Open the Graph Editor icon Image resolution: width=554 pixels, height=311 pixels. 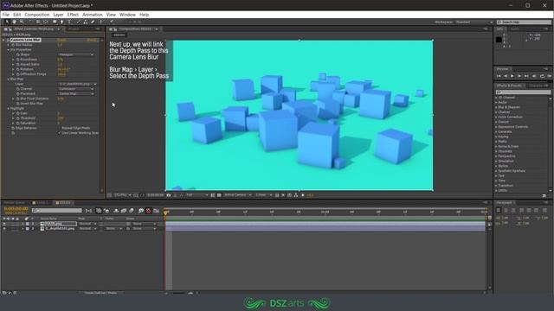click(x=156, y=211)
